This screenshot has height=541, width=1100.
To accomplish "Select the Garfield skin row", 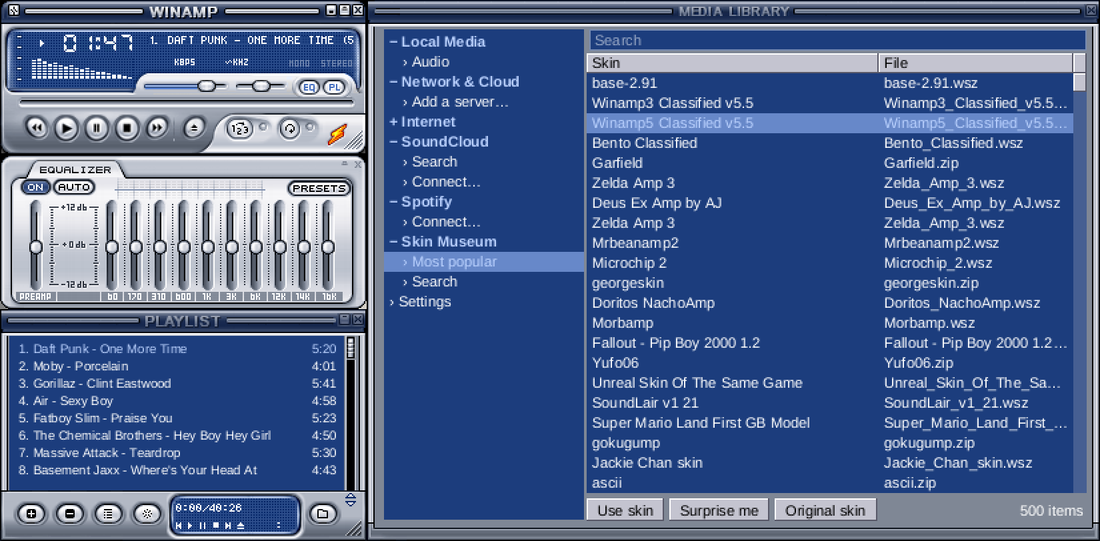I will [x=829, y=163].
